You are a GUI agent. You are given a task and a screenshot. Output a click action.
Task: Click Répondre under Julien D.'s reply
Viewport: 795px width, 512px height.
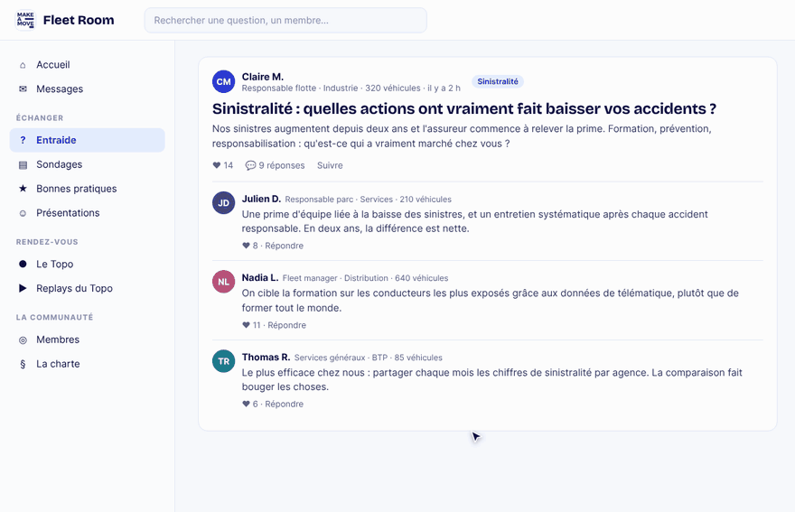(284, 246)
